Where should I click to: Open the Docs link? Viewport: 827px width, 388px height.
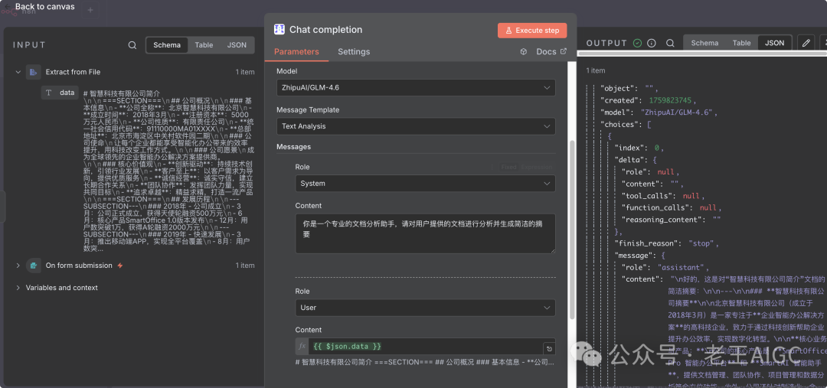click(551, 52)
